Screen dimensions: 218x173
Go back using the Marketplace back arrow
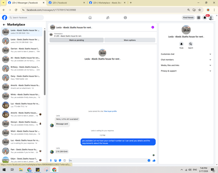pos(4,25)
